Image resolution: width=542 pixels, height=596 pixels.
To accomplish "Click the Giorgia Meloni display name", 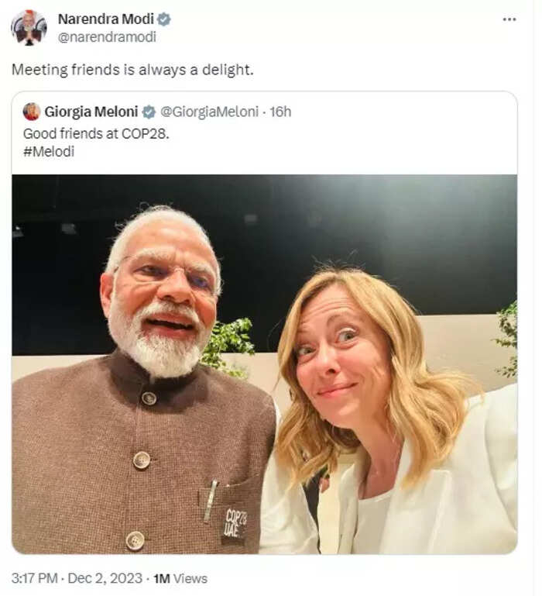I will click(x=91, y=112).
